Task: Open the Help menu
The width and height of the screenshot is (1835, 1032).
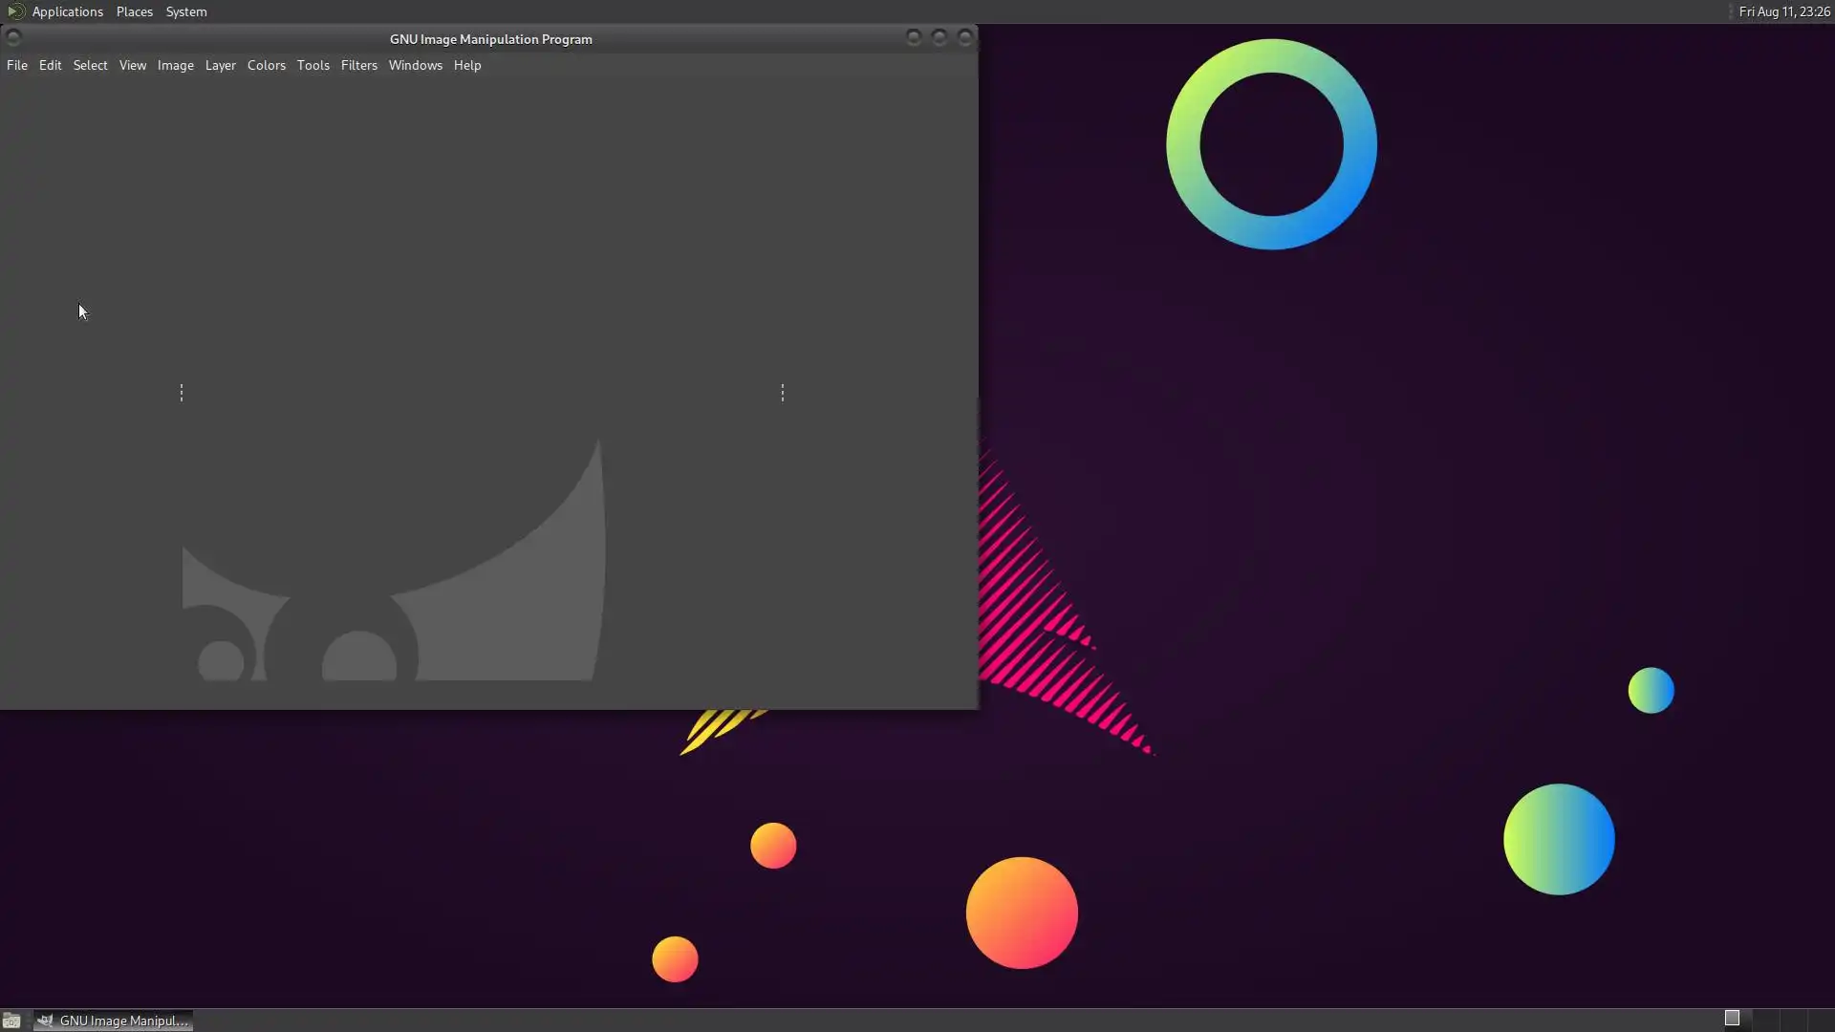Action: (466, 65)
